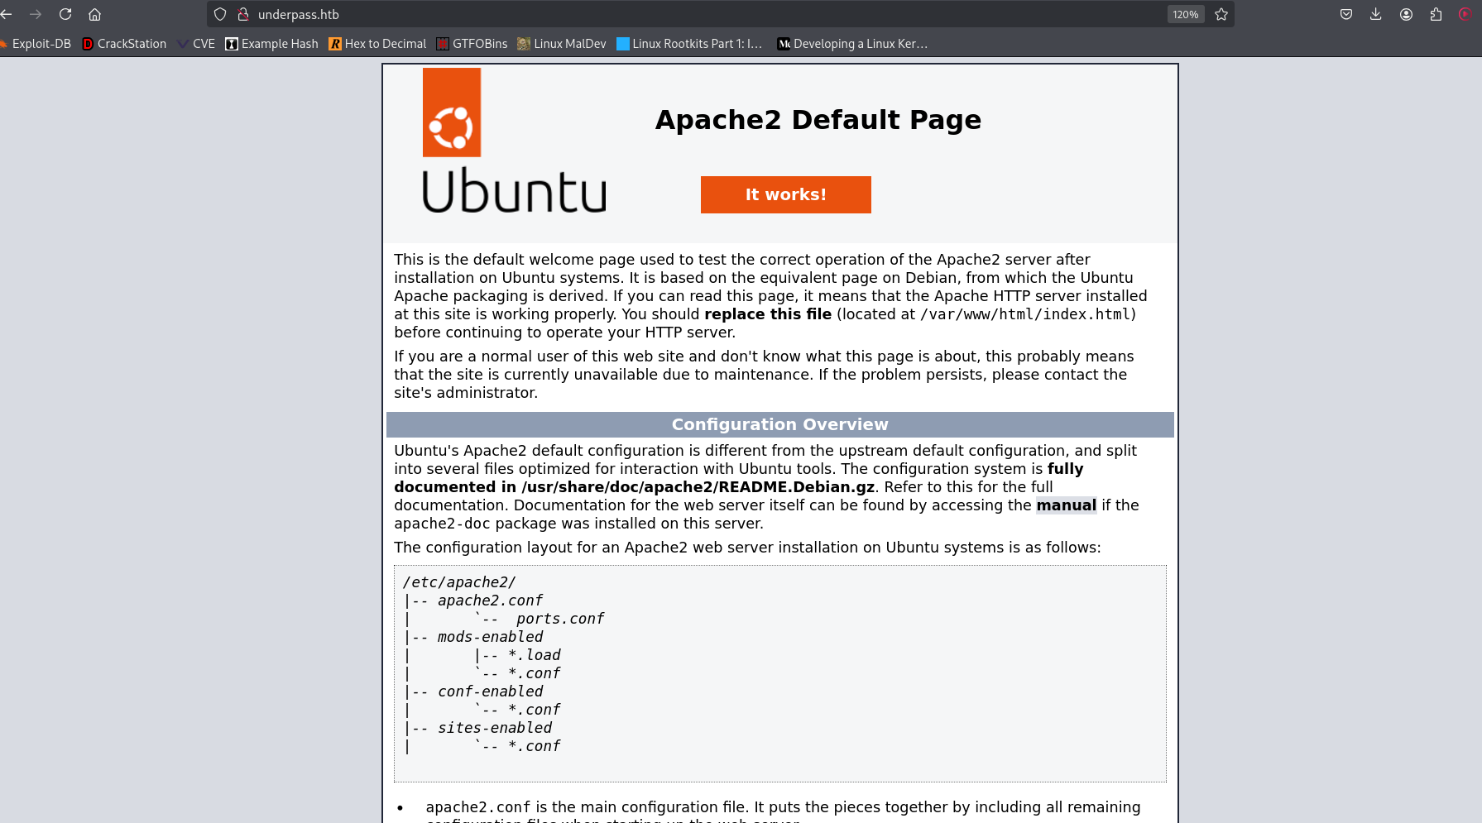Click '*.load' in the config tree
Screen dimensions: 1482x823
[x=534, y=655]
